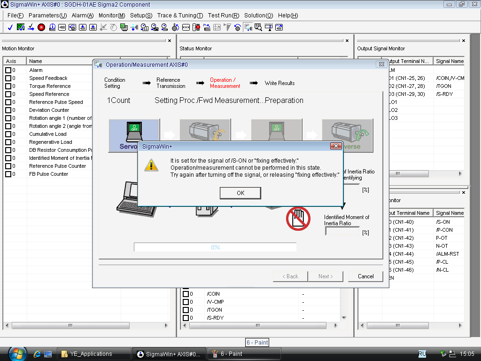
Task: Toggle the Deviation Counter checkbox
Action: pos(8,110)
